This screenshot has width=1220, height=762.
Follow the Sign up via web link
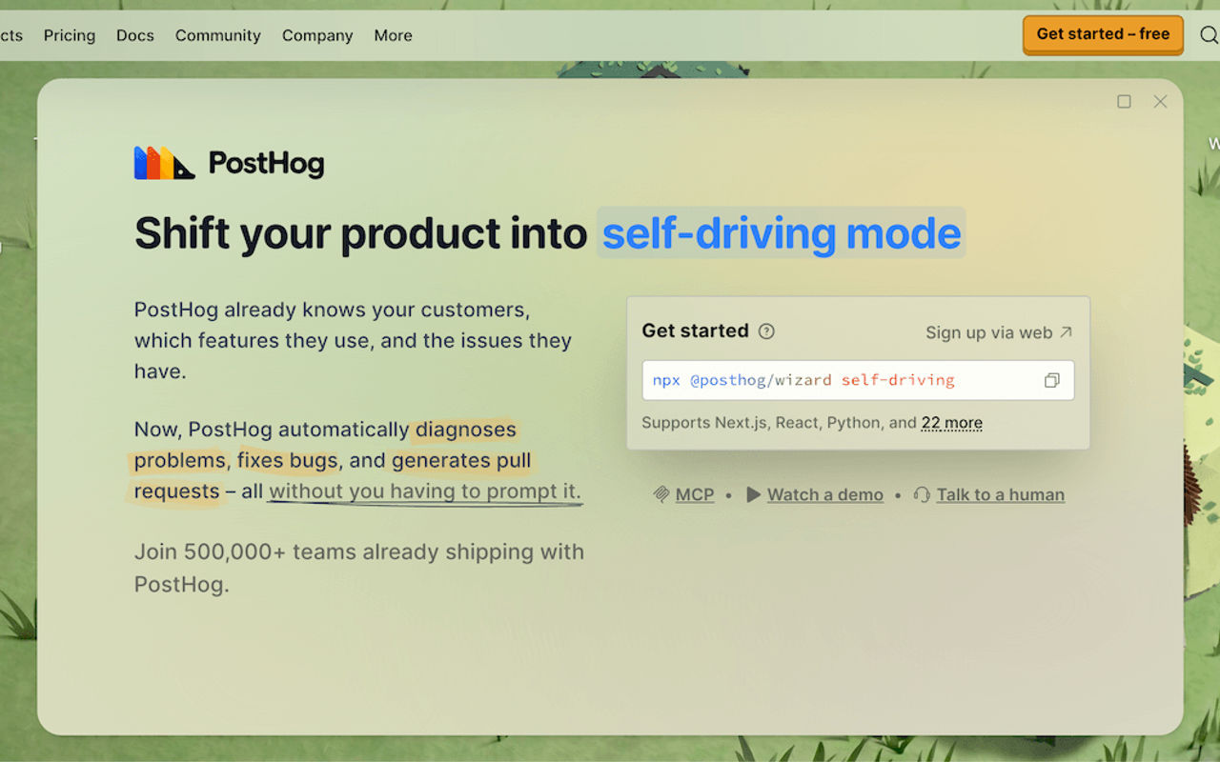point(999,332)
